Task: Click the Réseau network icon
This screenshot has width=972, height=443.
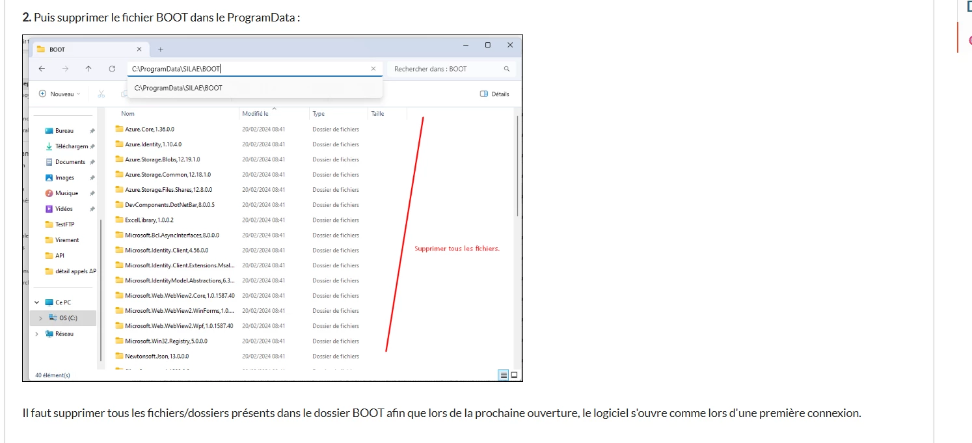Action: 49,334
